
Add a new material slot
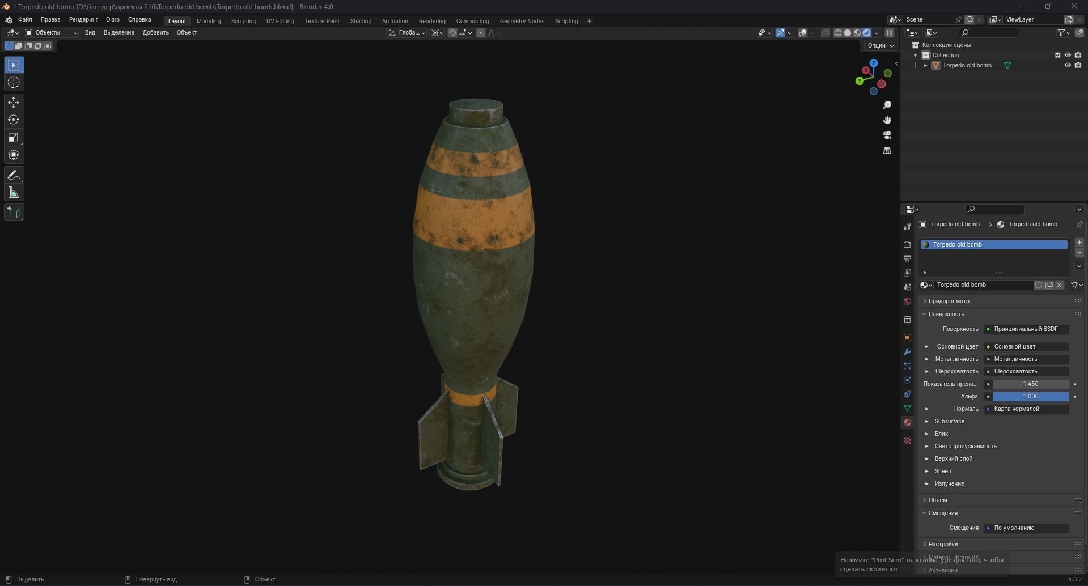click(x=1079, y=243)
